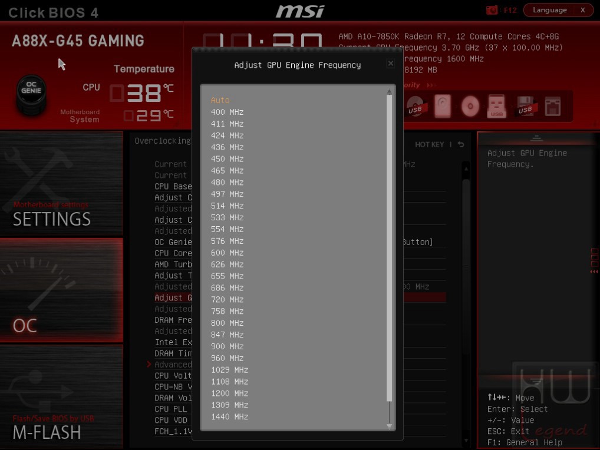
Task: Choose 480 MHz in frequency list
Action: (x=227, y=183)
